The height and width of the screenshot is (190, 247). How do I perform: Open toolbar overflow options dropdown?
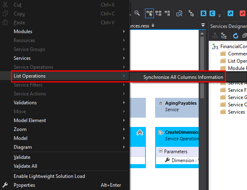pyautogui.click(x=220, y=15)
